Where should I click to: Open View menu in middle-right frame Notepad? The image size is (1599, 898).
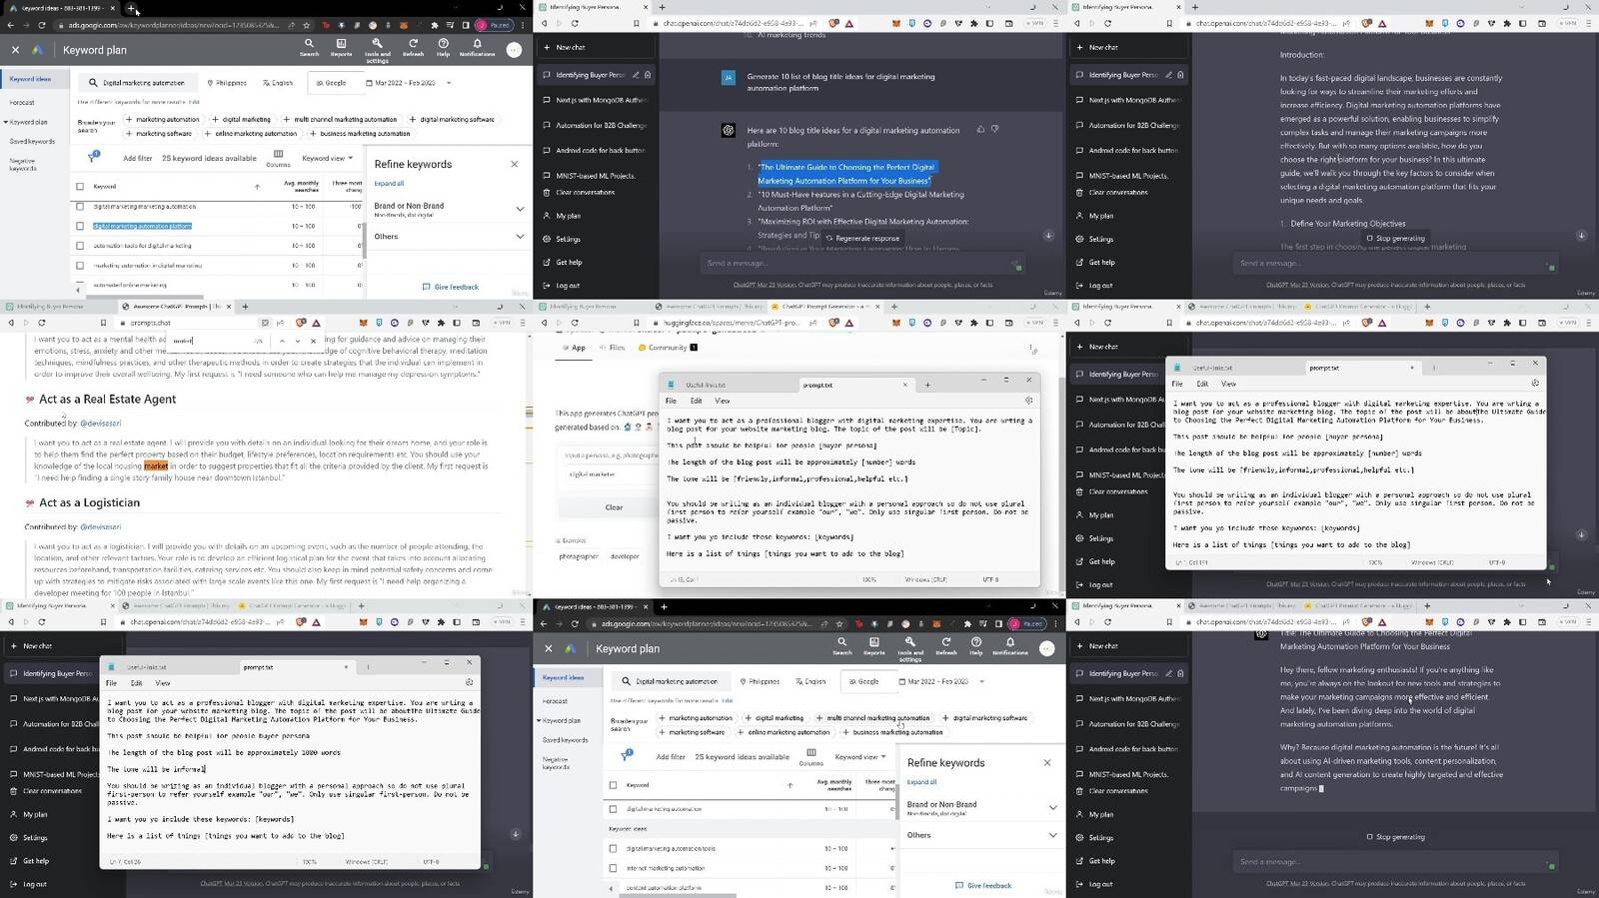point(1228,384)
